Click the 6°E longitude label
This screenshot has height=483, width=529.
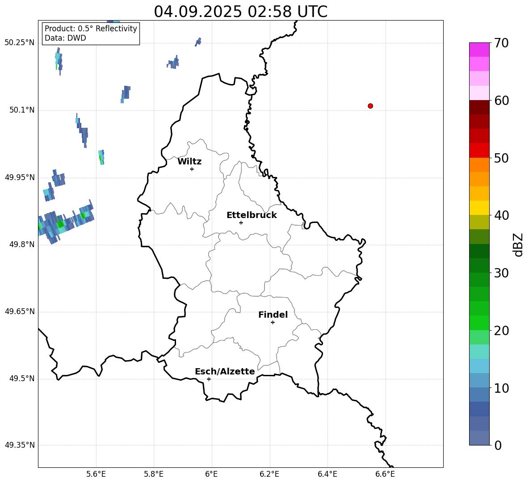(211, 474)
